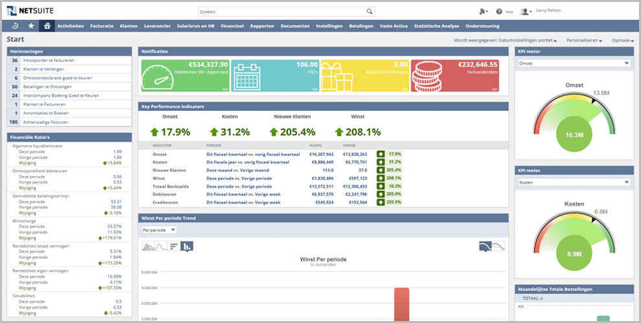Open the shortcuts star icon

click(31, 26)
